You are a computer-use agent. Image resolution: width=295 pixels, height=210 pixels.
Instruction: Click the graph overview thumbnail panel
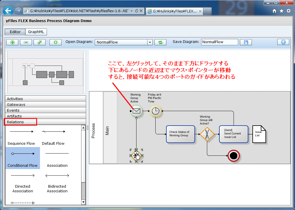point(45,72)
